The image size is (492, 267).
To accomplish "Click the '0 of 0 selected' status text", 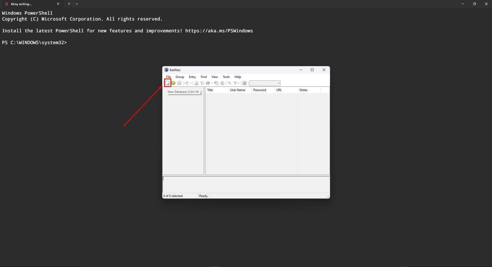I will click(173, 196).
